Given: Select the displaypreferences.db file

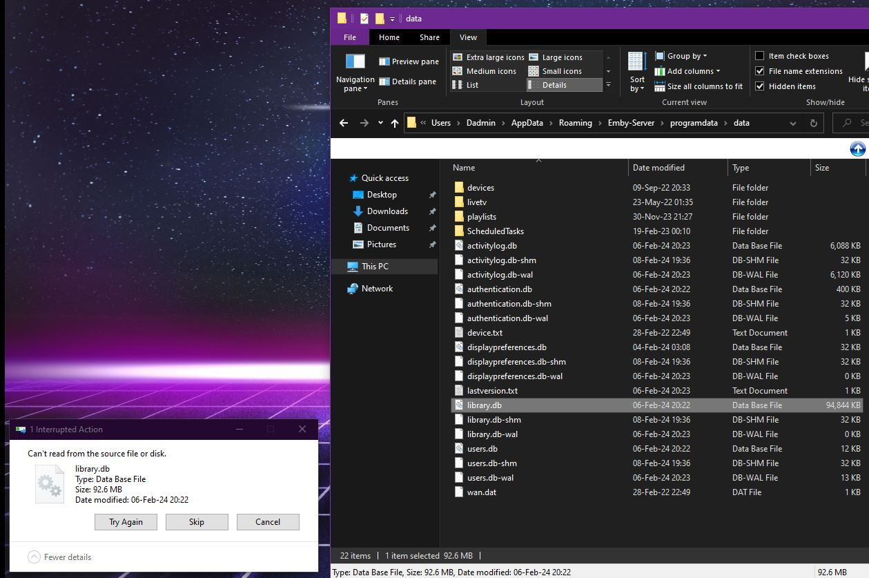Looking at the screenshot, I should [x=507, y=347].
